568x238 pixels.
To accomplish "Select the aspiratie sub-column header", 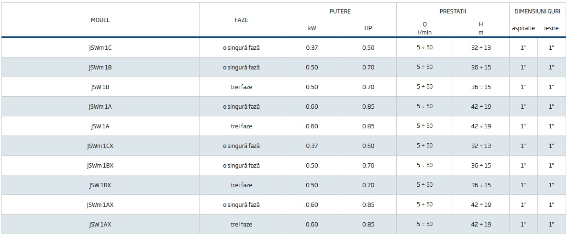I will 523,28.
